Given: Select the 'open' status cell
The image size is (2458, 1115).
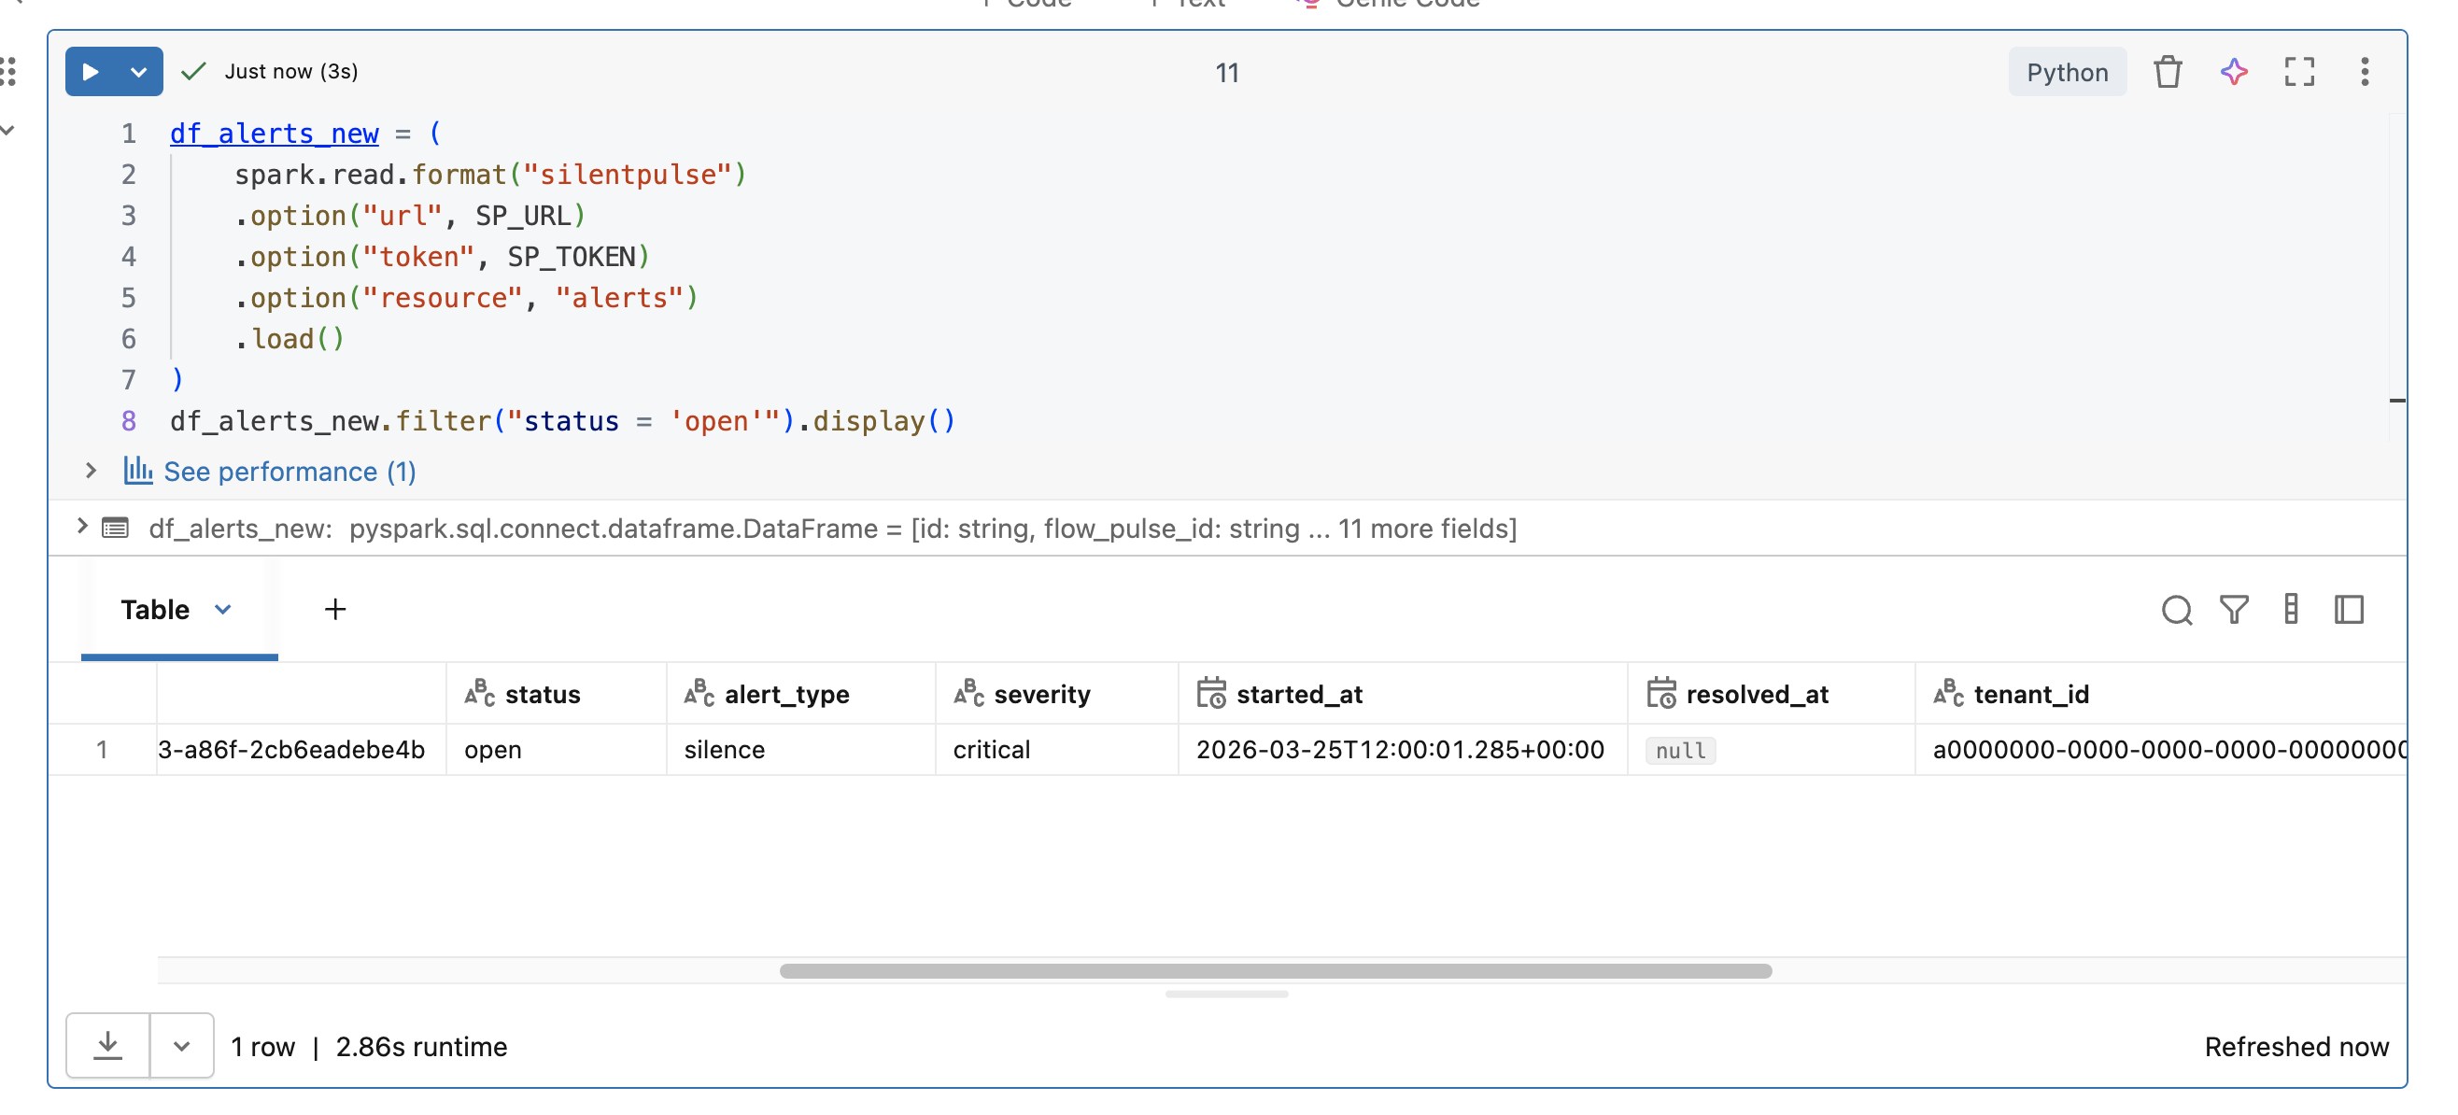Looking at the screenshot, I should pyautogui.click(x=557, y=750).
